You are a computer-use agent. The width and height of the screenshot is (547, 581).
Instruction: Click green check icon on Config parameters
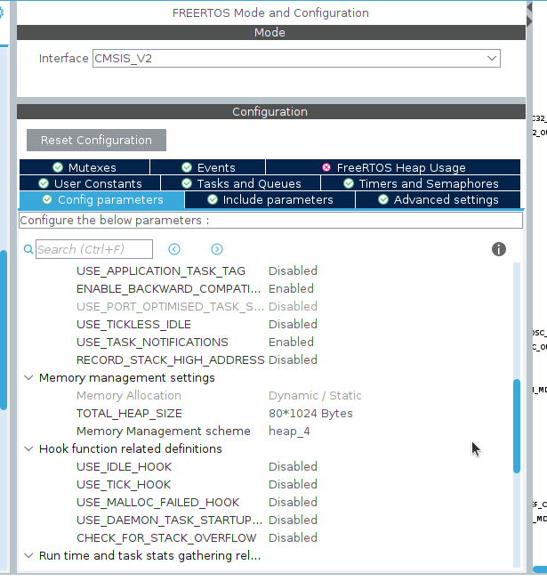[x=47, y=199]
